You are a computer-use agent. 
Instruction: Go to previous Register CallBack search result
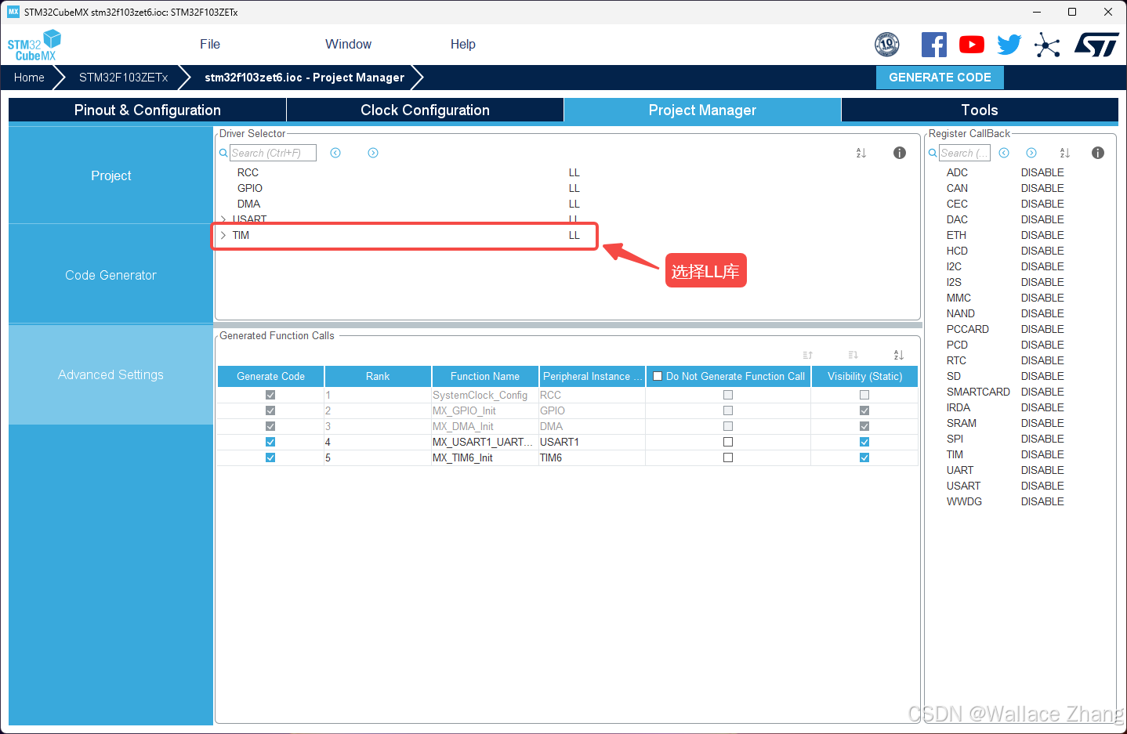click(x=1004, y=153)
